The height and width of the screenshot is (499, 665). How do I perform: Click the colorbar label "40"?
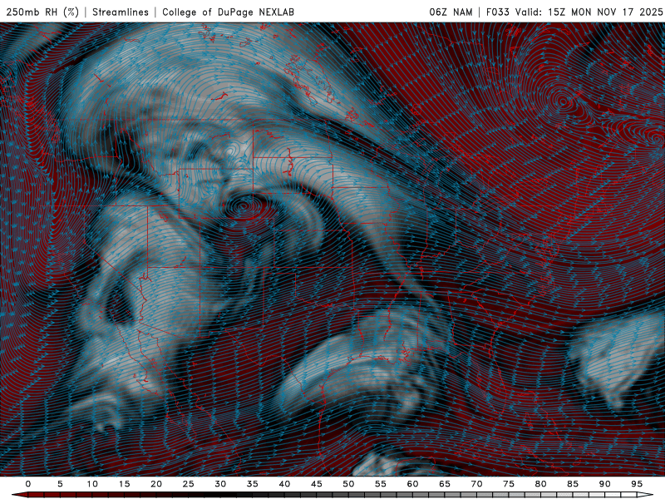pyautogui.click(x=284, y=484)
